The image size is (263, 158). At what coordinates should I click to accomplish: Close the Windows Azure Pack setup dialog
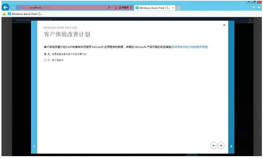pos(224,25)
